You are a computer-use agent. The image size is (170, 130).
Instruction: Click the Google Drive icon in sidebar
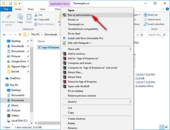pyautogui.click(x=9, y=61)
